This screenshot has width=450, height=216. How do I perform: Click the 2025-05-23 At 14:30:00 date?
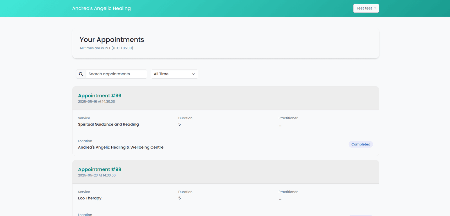[97, 176]
